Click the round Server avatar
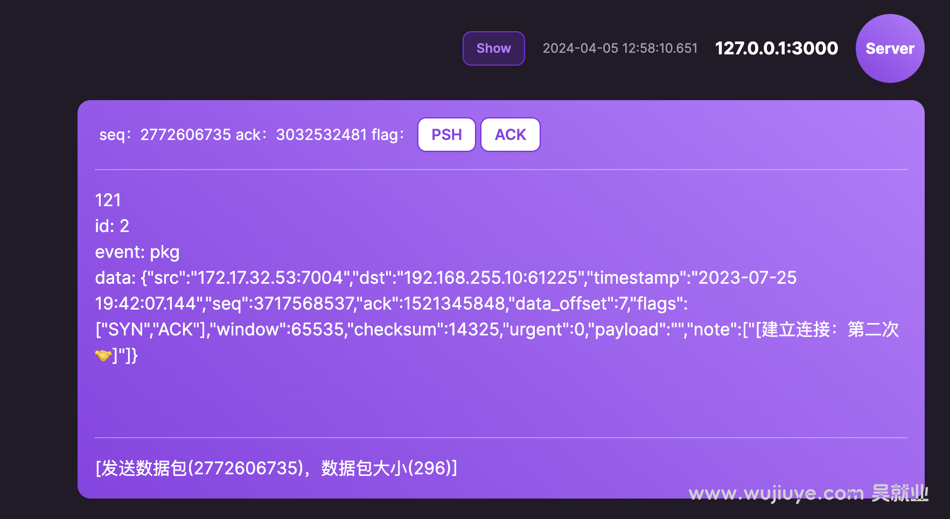Screen dimensions: 950x519 point(890,48)
